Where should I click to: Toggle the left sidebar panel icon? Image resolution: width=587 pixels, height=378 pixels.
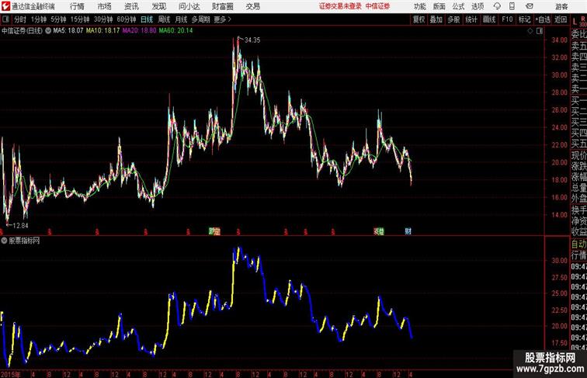(x=5, y=19)
